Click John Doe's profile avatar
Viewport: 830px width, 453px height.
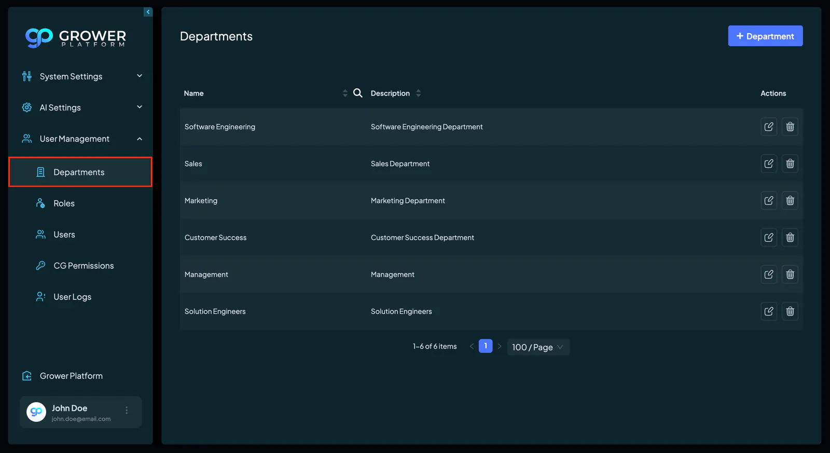coord(36,412)
